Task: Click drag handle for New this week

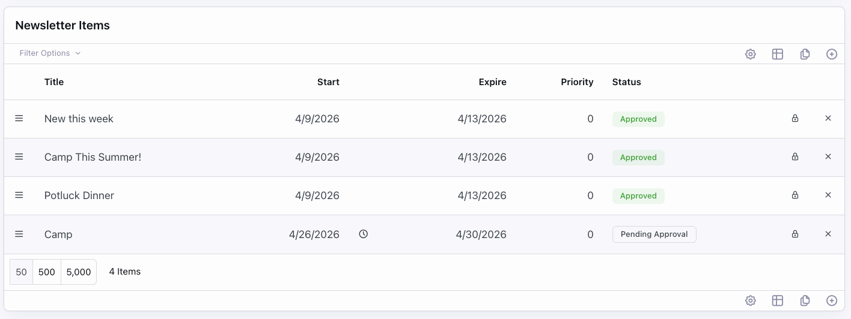Action: [x=19, y=119]
